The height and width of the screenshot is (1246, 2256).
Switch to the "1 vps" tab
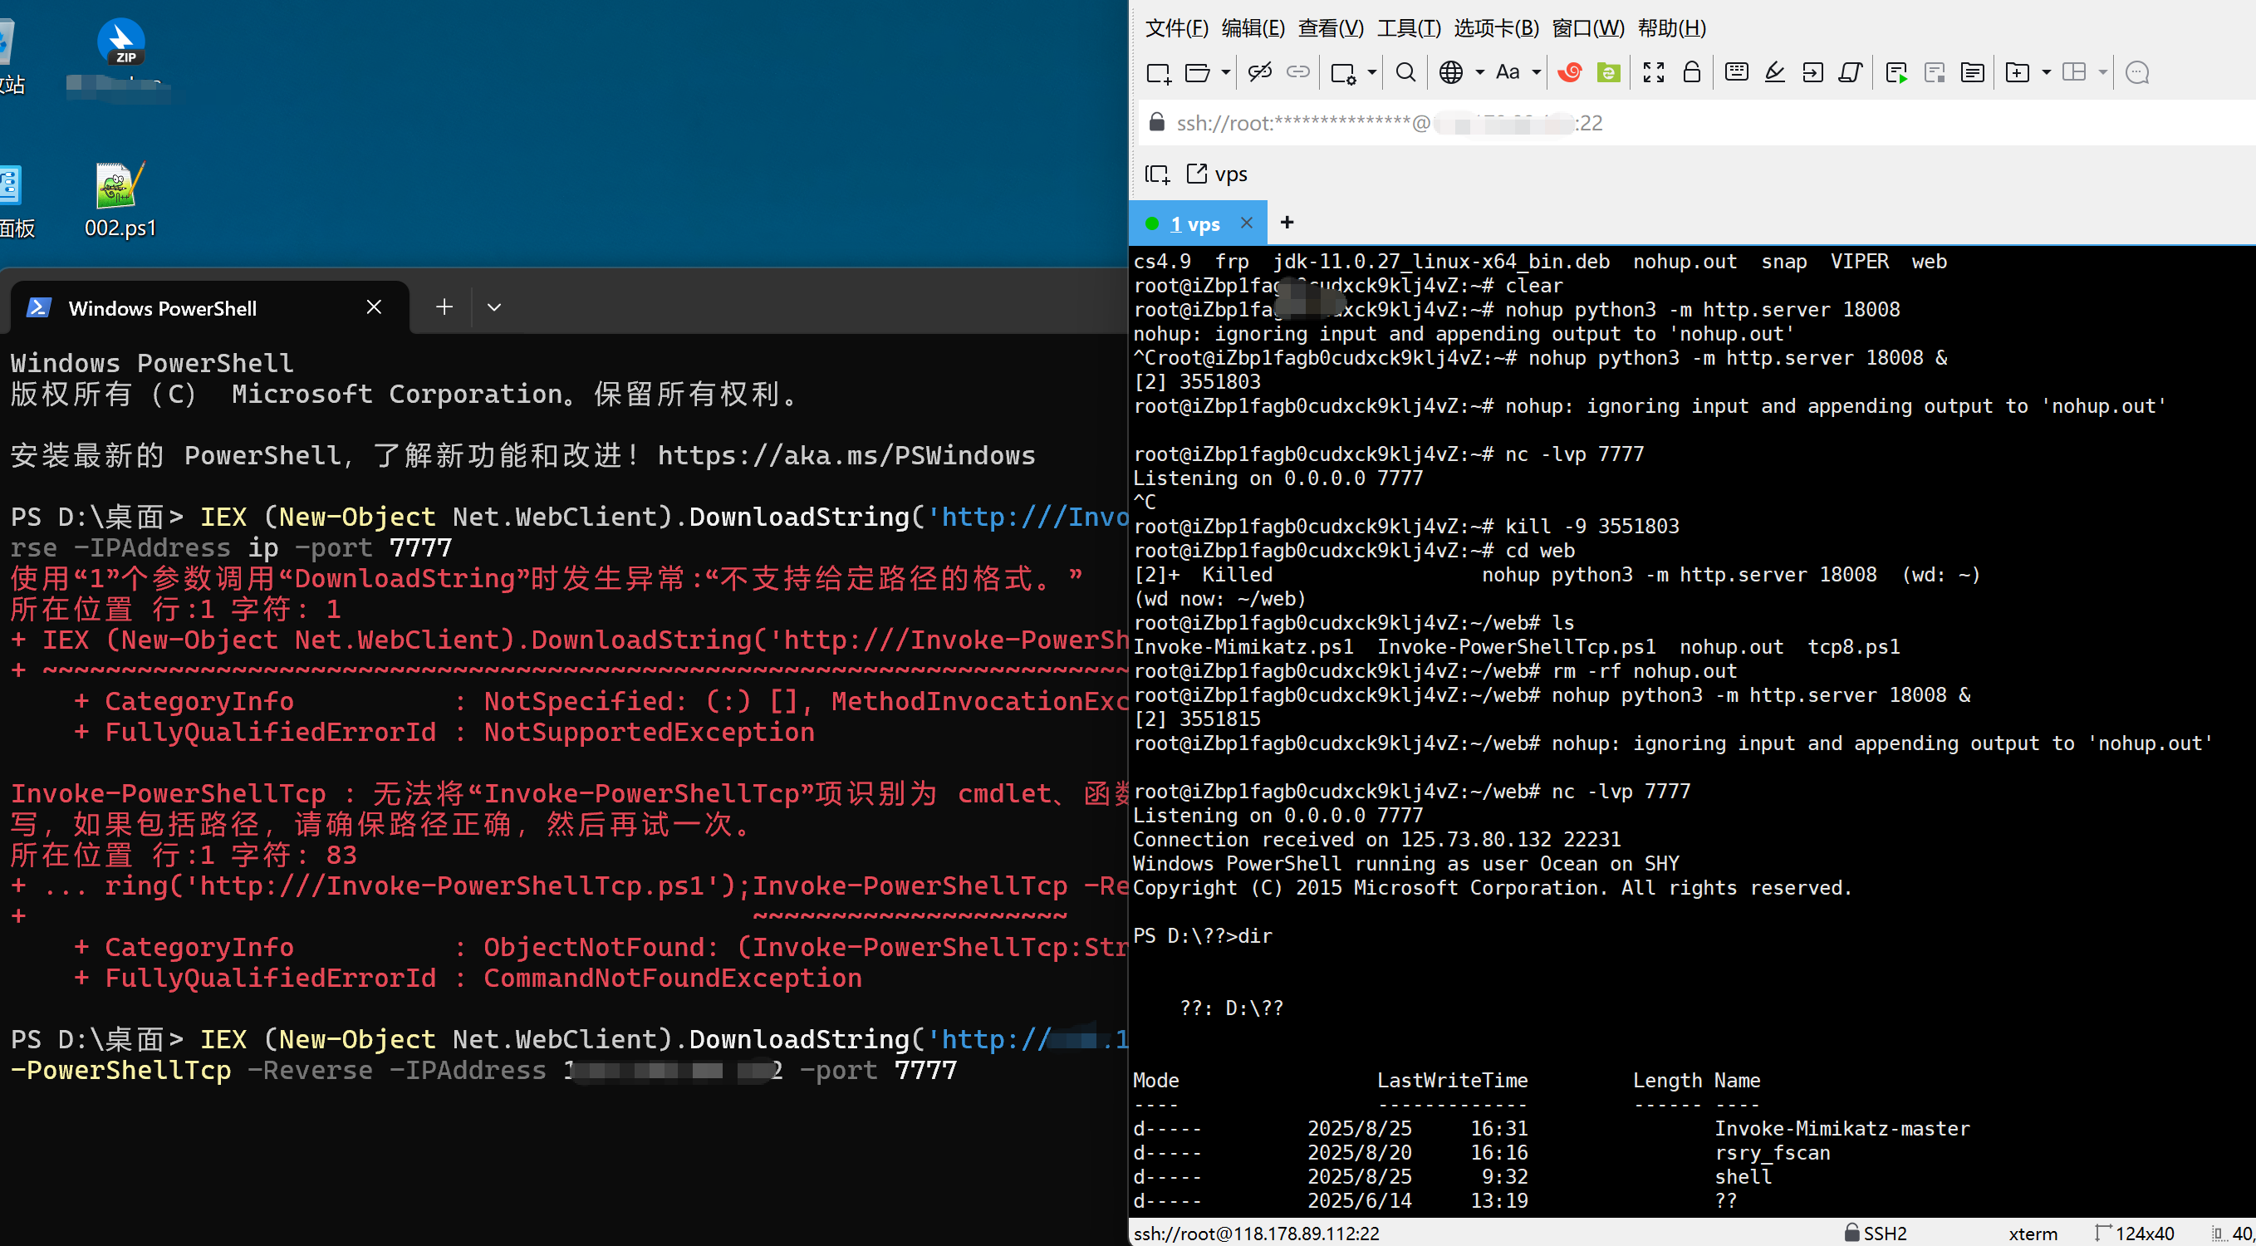tap(1196, 223)
